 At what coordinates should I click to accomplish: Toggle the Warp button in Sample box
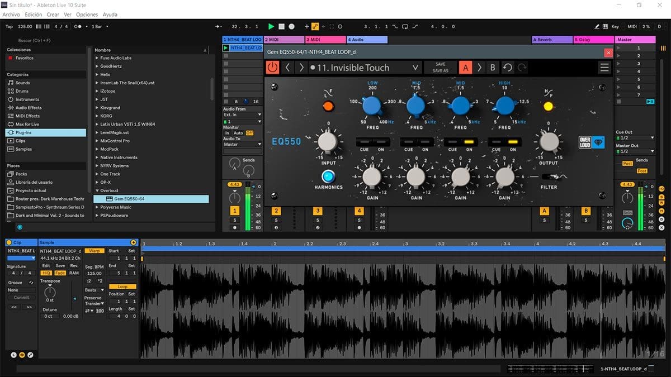pos(94,251)
